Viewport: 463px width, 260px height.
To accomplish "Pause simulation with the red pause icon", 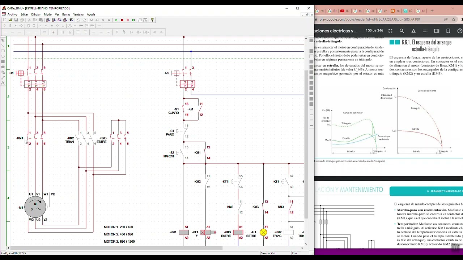I will click(128, 20).
